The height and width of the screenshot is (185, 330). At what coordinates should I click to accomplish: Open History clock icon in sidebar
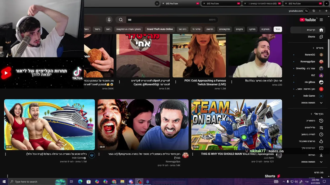pyautogui.click(x=321, y=121)
